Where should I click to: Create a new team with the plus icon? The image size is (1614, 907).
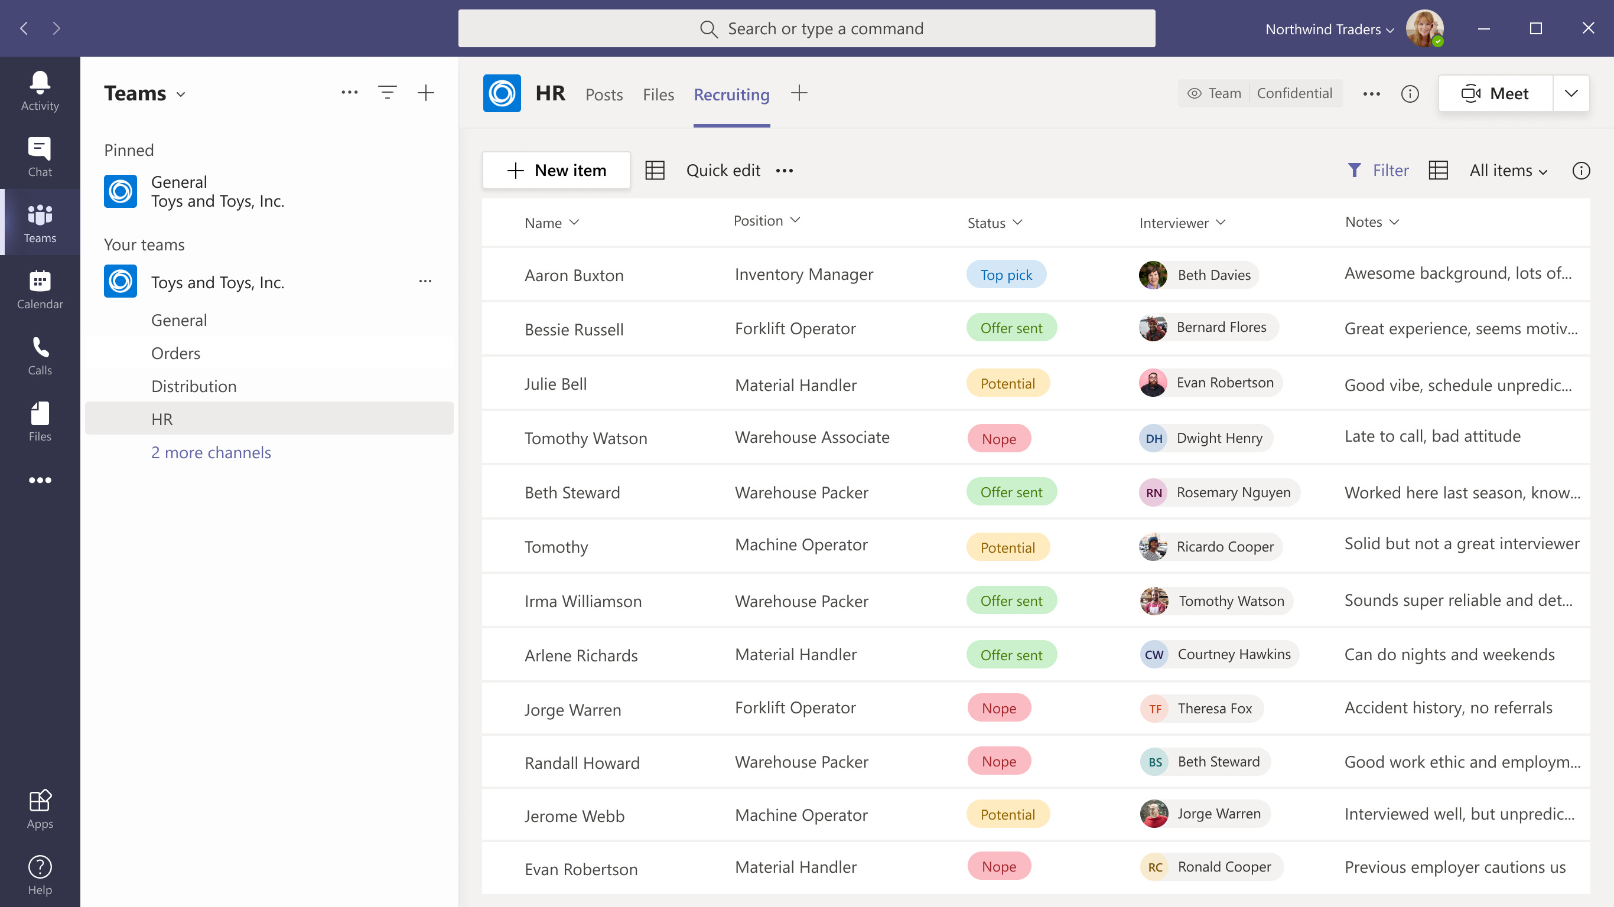[x=426, y=92]
